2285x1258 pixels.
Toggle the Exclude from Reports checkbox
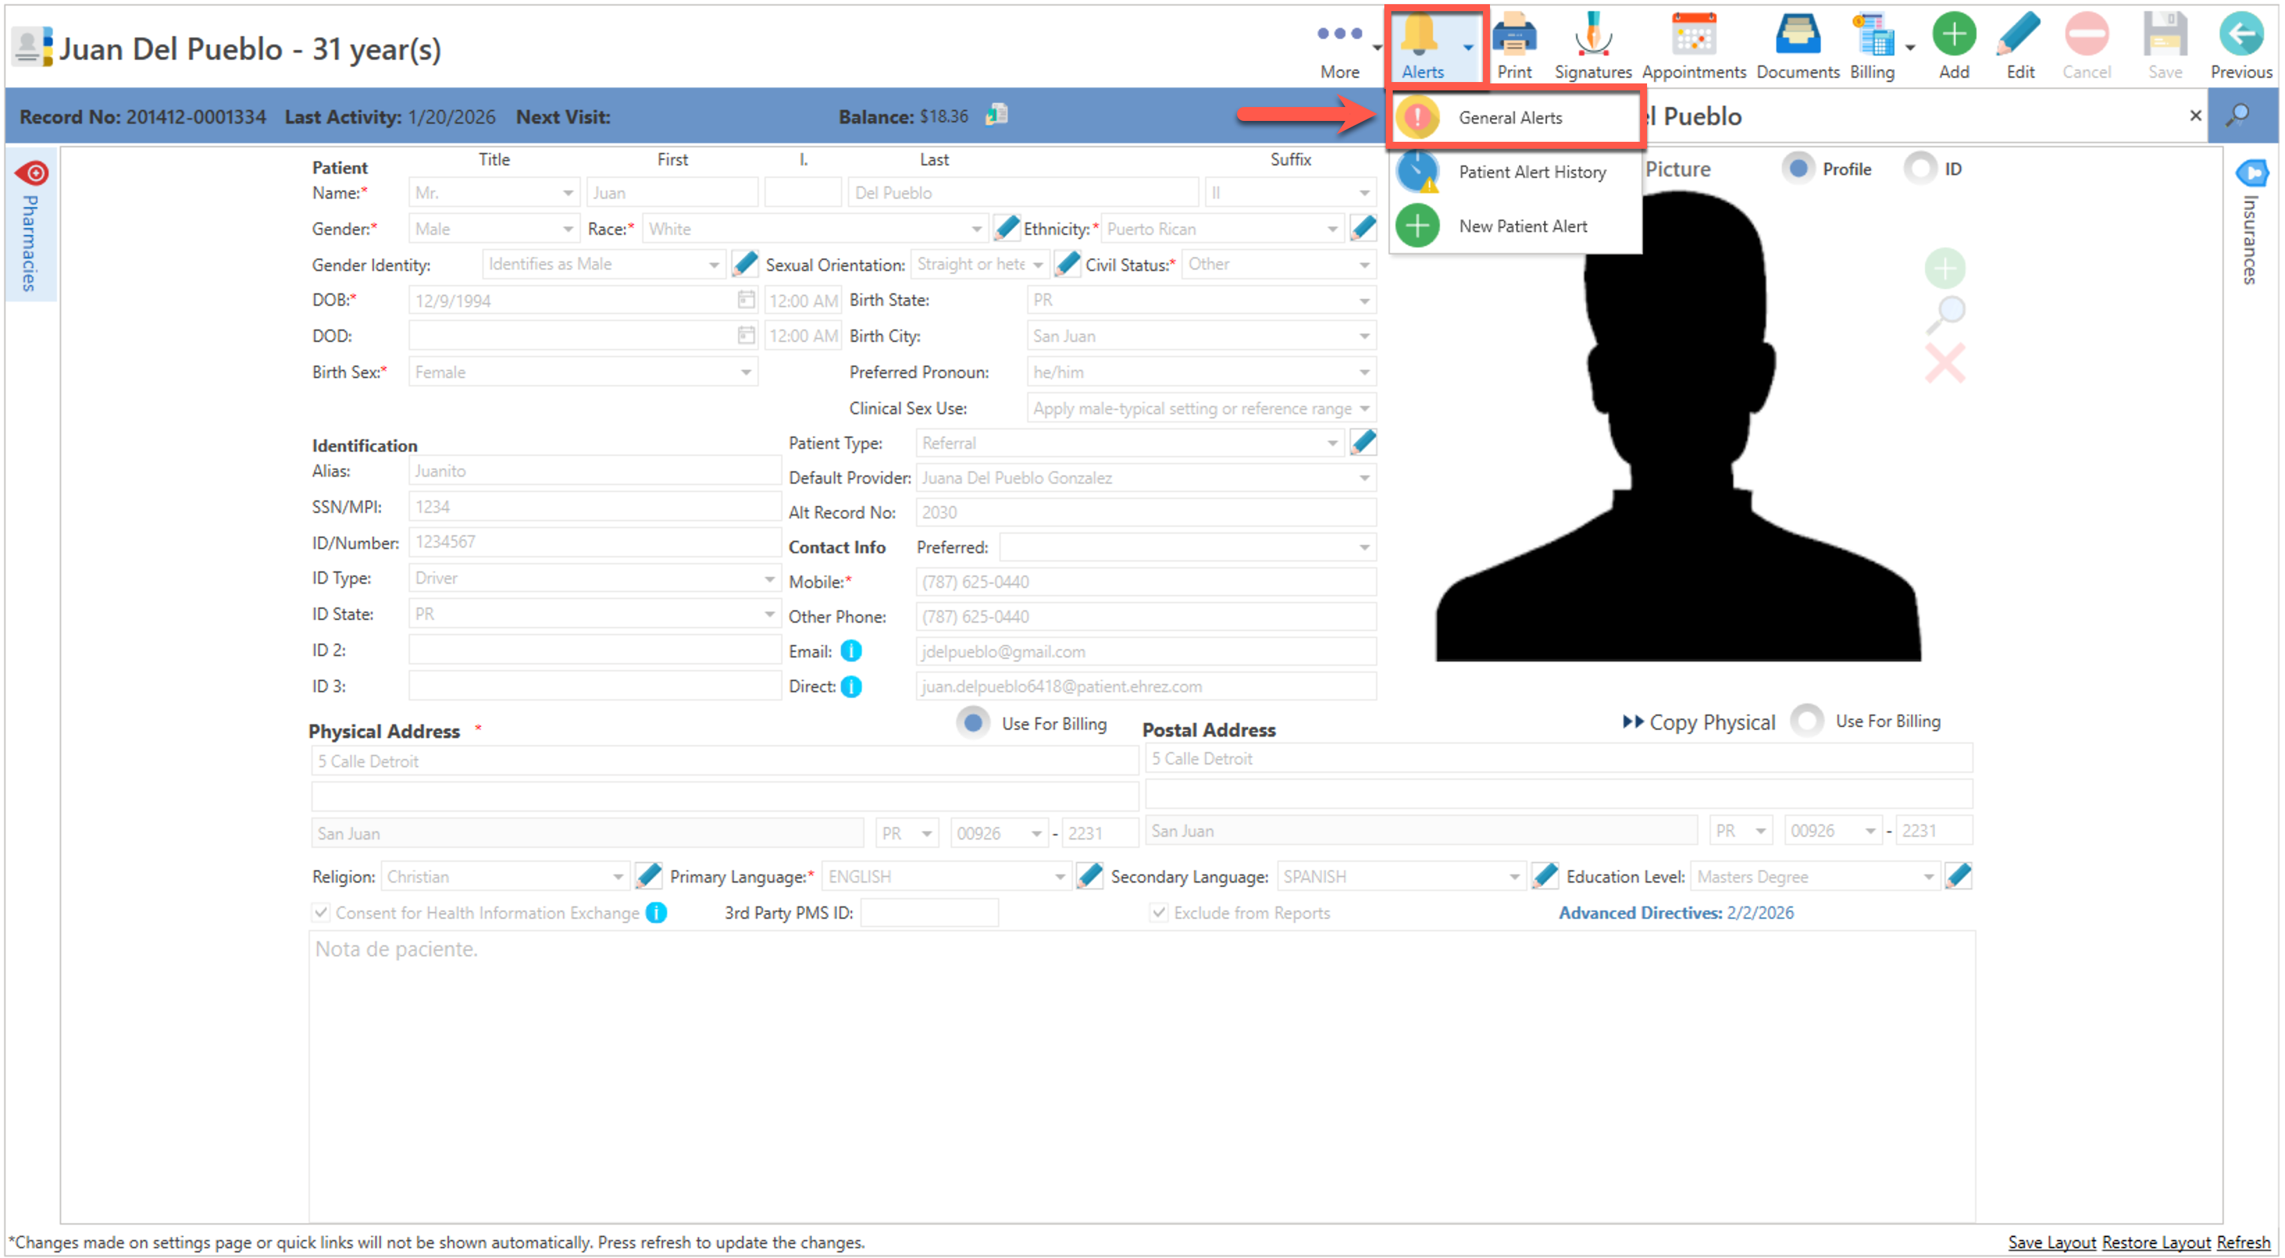[1158, 913]
